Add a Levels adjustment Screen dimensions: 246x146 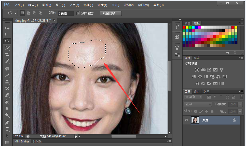tap(203, 70)
